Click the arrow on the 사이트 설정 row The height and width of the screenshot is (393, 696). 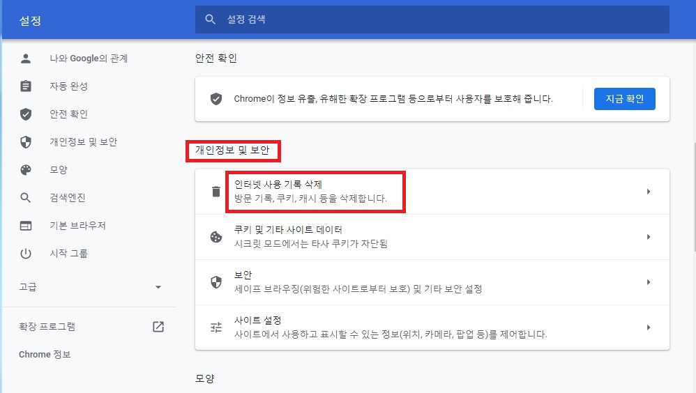click(649, 327)
